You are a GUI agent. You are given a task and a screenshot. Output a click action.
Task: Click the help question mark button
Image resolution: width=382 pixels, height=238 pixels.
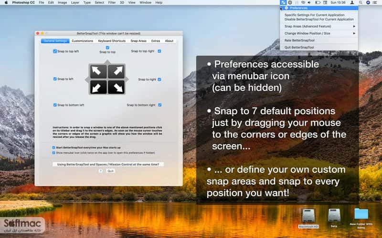tap(101, 171)
